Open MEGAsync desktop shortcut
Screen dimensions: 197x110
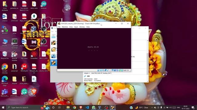[24, 68]
